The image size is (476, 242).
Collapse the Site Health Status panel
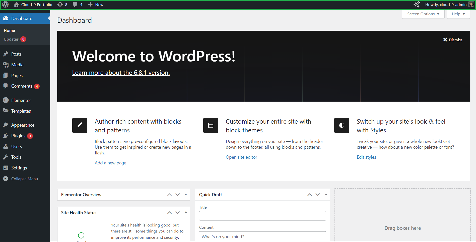[x=186, y=212]
